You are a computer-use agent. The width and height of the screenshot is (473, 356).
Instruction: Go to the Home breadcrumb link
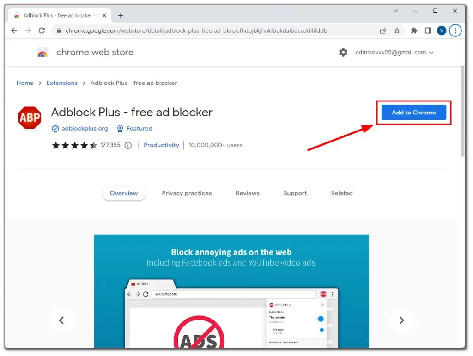[25, 83]
